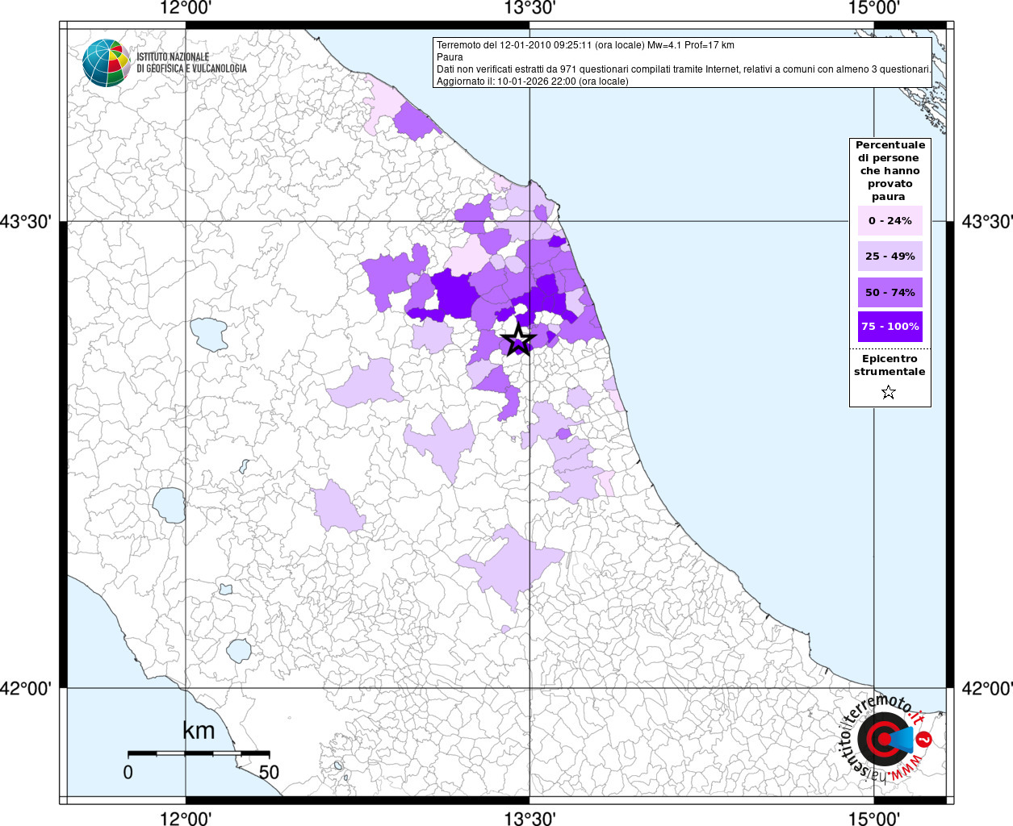The height and width of the screenshot is (826, 1013).
Task: Click the 'Terremoto del 12-01-2010' header line
Action: click(585, 45)
